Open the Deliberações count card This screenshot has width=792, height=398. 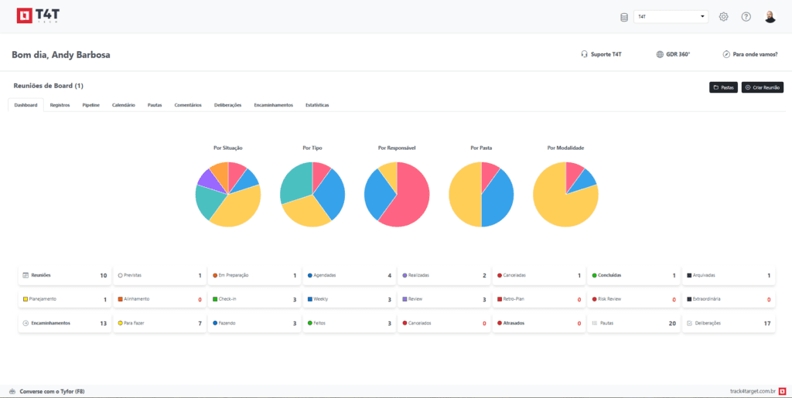727,323
